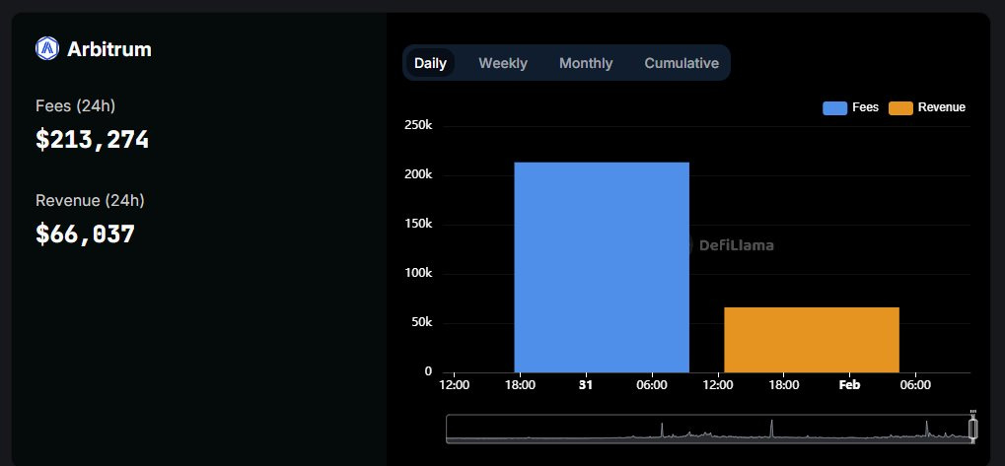Switch to the Monthly tab
The height and width of the screenshot is (466, 1005).
[586, 63]
